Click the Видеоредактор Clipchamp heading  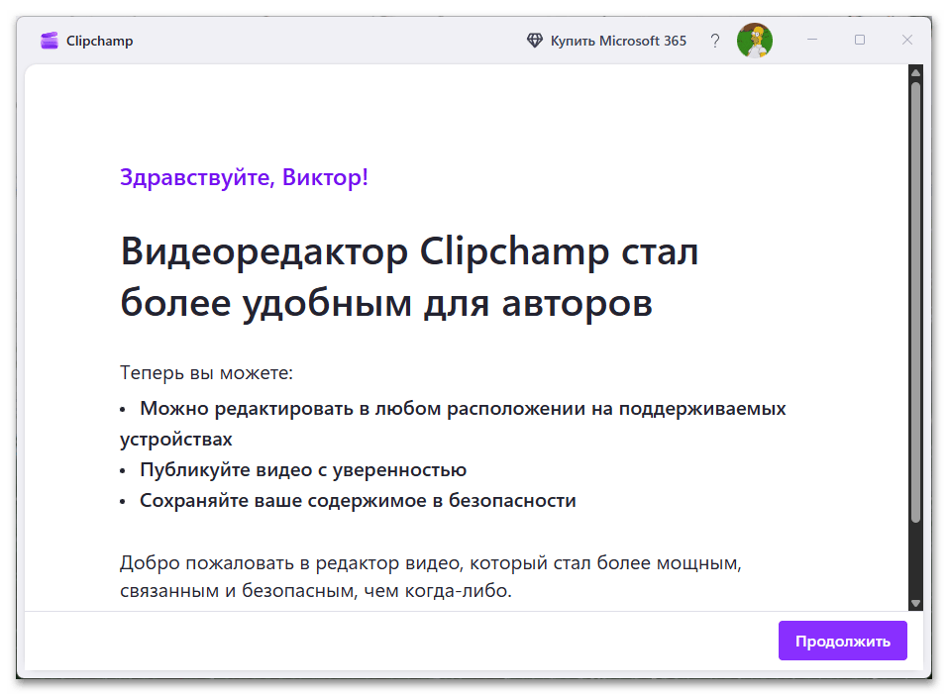[409, 277]
